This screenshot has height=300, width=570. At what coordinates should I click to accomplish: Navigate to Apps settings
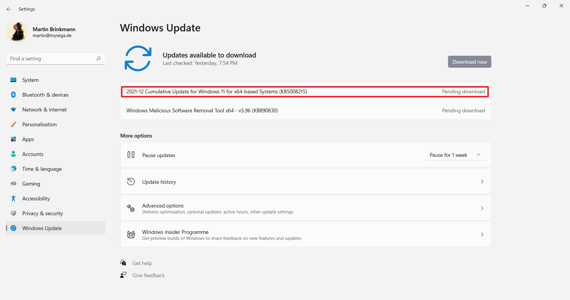point(56,139)
